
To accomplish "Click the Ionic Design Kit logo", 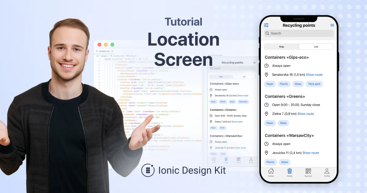I will (147, 171).
